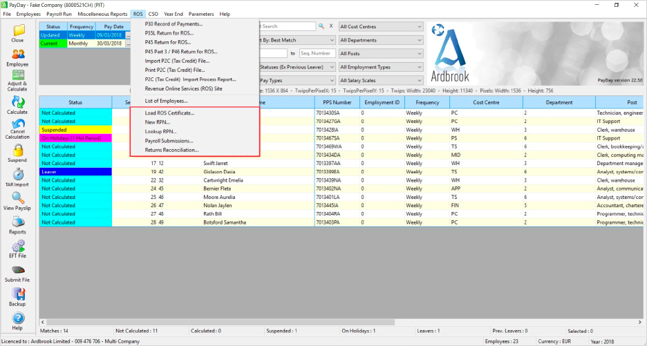
Task: Sort by Employment ID column header
Action: pos(382,102)
